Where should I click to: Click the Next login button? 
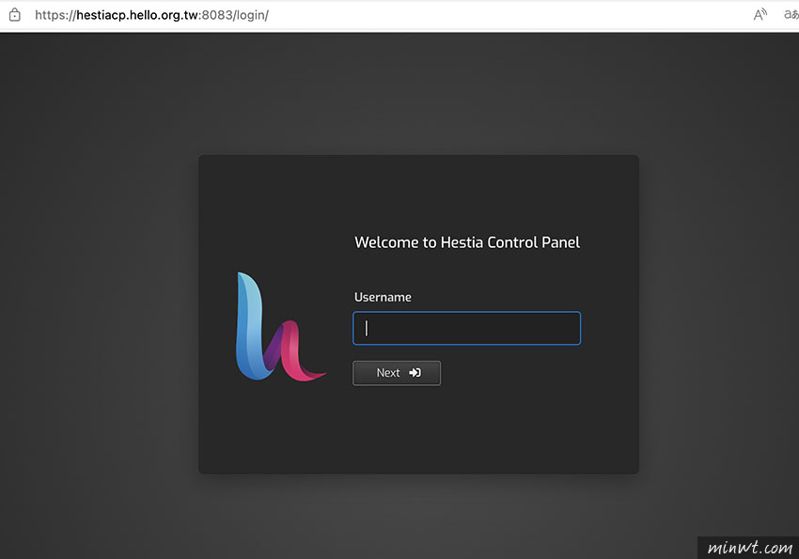[397, 373]
